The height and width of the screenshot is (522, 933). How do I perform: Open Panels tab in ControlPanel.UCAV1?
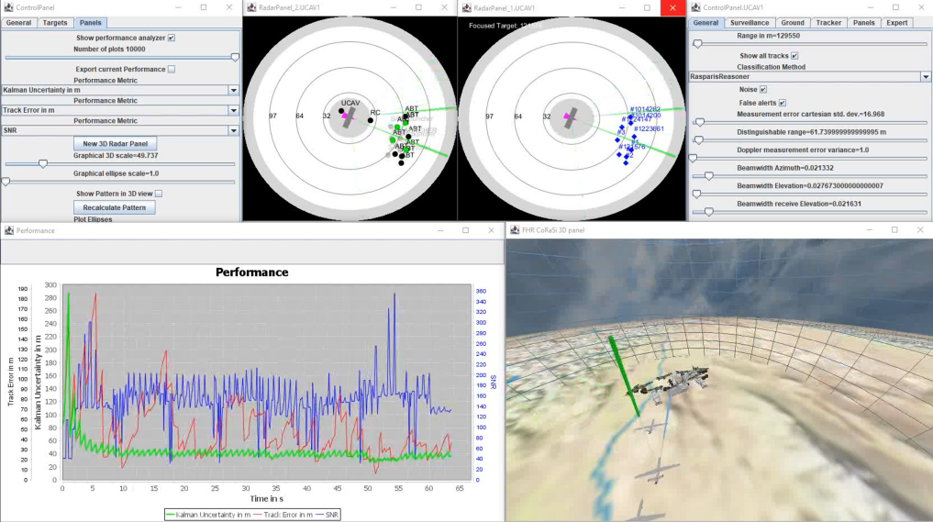pos(863,23)
